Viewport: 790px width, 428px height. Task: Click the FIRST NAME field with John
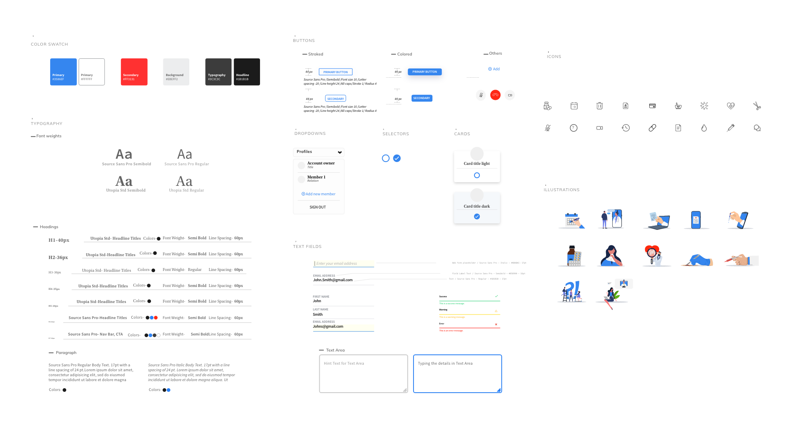click(344, 300)
